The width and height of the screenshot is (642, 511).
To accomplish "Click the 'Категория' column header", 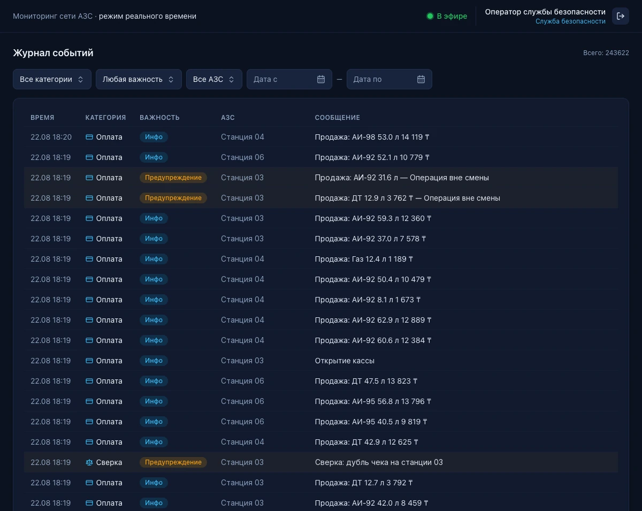I will [x=105, y=118].
